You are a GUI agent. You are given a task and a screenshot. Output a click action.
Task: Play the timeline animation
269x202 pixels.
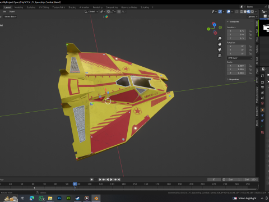coord(112,180)
